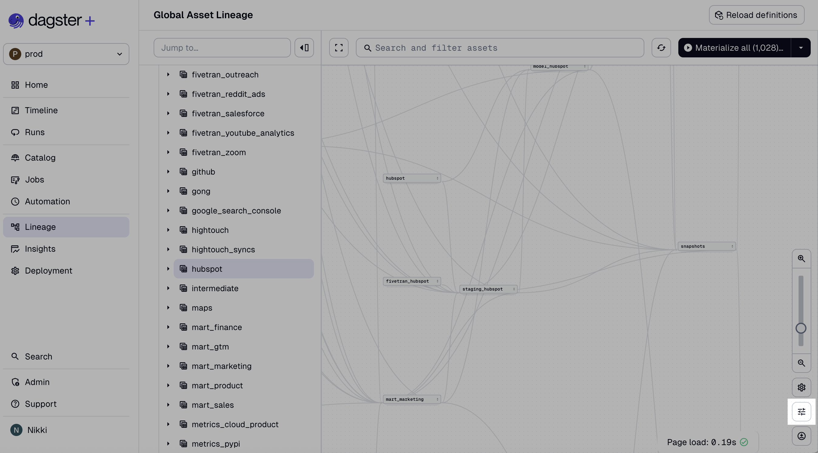Collapse the asset group sidebar panel

coord(304,48)
